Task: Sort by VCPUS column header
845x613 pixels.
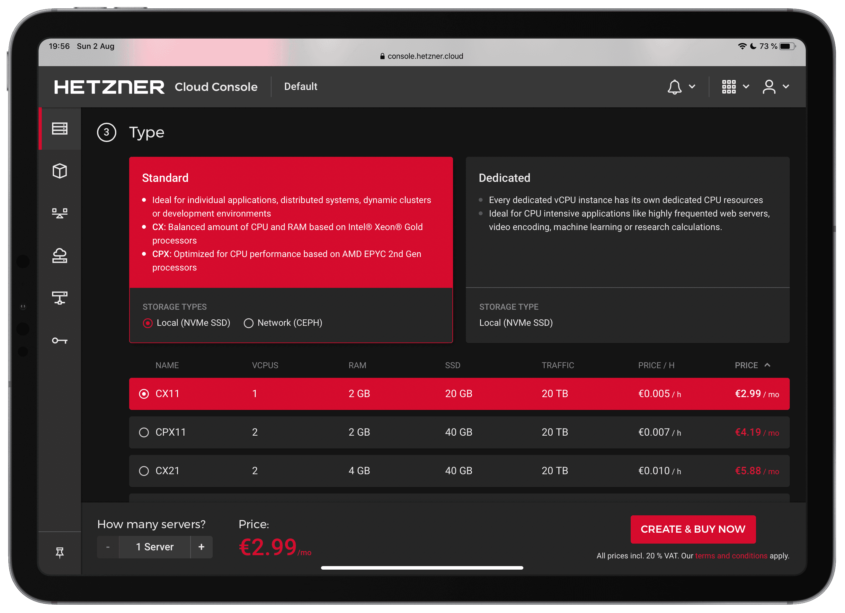Action: (x=265, y=366)
